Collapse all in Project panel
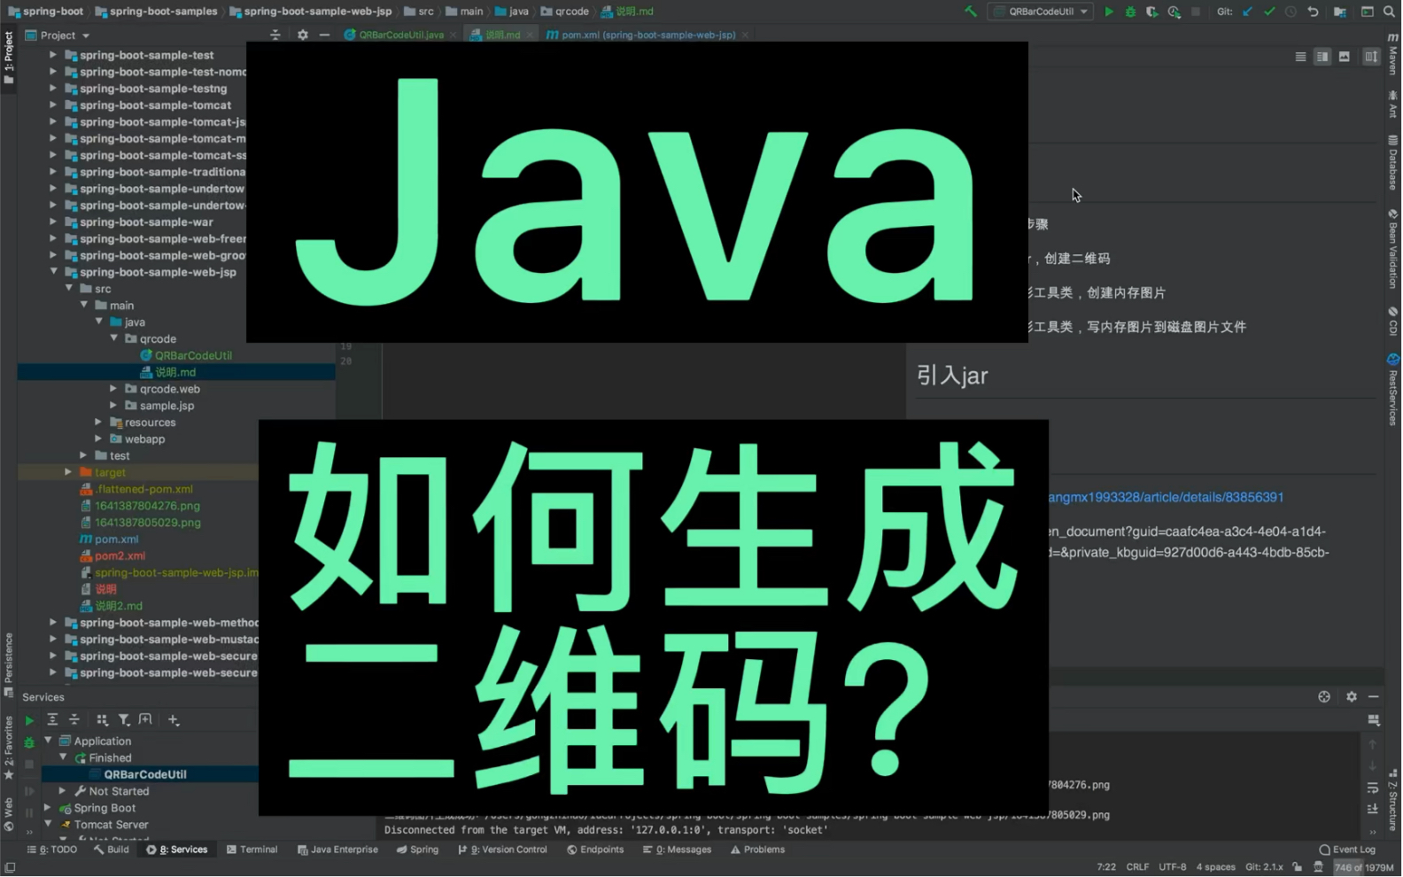This screenshot has height=877, width=1403. [x=275, y=35]
